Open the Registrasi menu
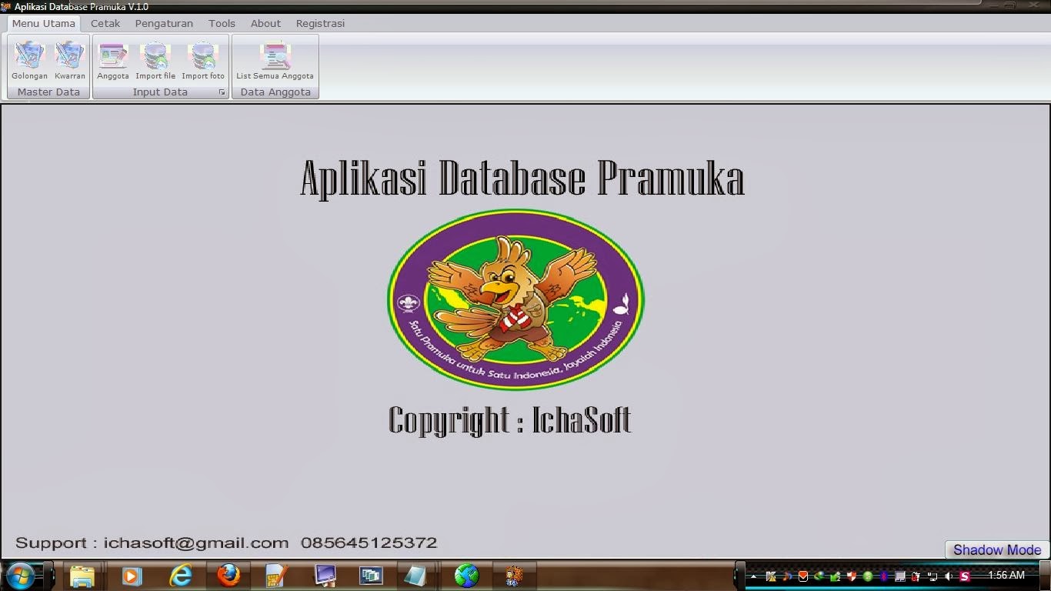The image size is (1051, 591). tap(319, 23)
